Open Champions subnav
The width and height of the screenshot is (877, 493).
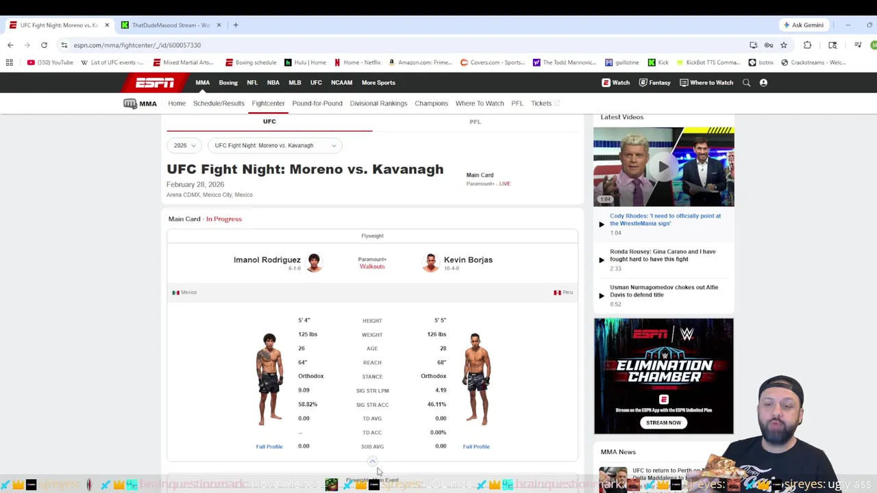point(431,103)
